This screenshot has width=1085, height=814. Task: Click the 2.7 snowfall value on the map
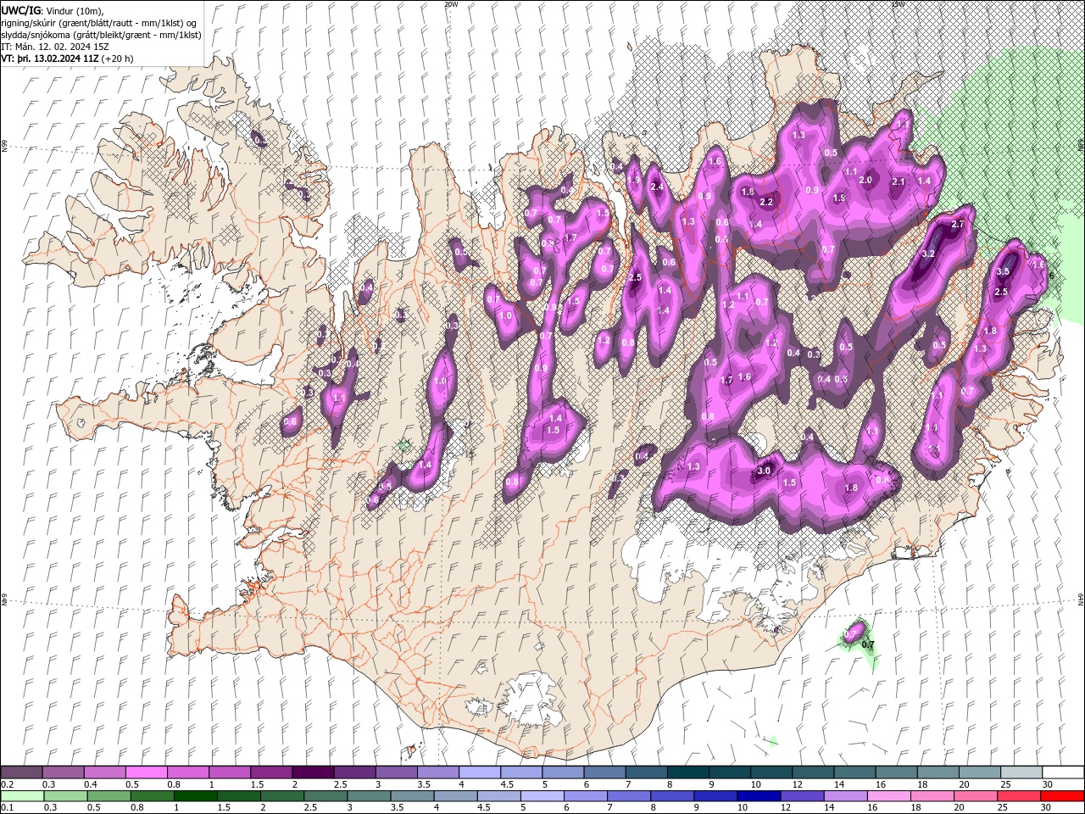(x=959, y=224)
